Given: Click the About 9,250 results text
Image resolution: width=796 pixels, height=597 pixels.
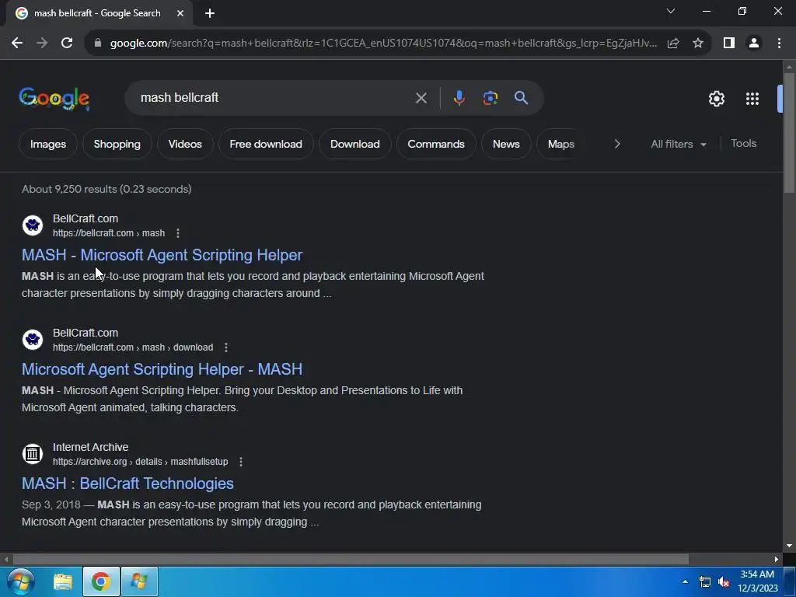Looking at the screenshot, I should coord(106,189).
